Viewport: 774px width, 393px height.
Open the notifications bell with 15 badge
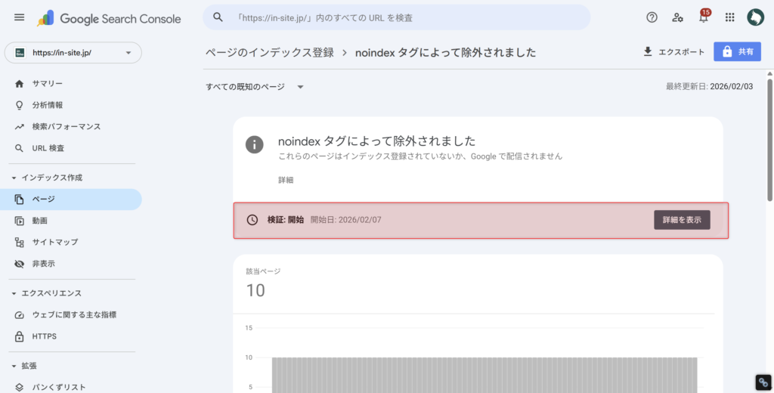(704, 17)
